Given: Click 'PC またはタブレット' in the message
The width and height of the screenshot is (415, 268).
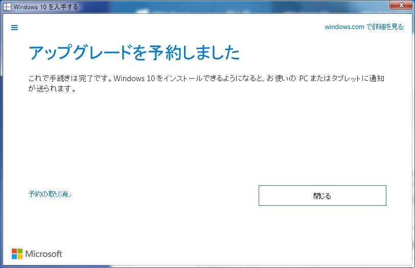Looking at the screenshot, I should point(328,79).
